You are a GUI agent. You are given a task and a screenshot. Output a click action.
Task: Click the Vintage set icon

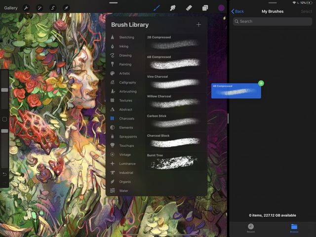pyautogui.click(x=113, y=155)
